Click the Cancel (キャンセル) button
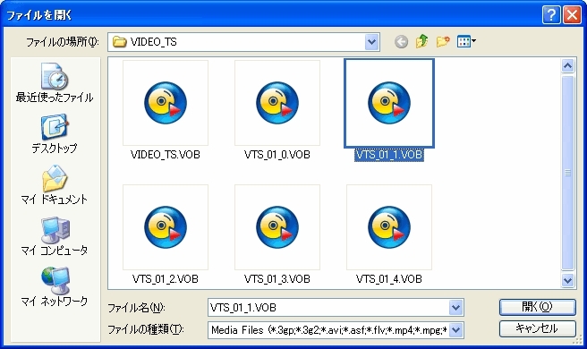 click(x=537, y=328)
